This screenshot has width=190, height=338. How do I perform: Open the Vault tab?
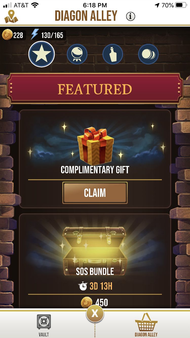pyautogui.click(x=44, y=325)
